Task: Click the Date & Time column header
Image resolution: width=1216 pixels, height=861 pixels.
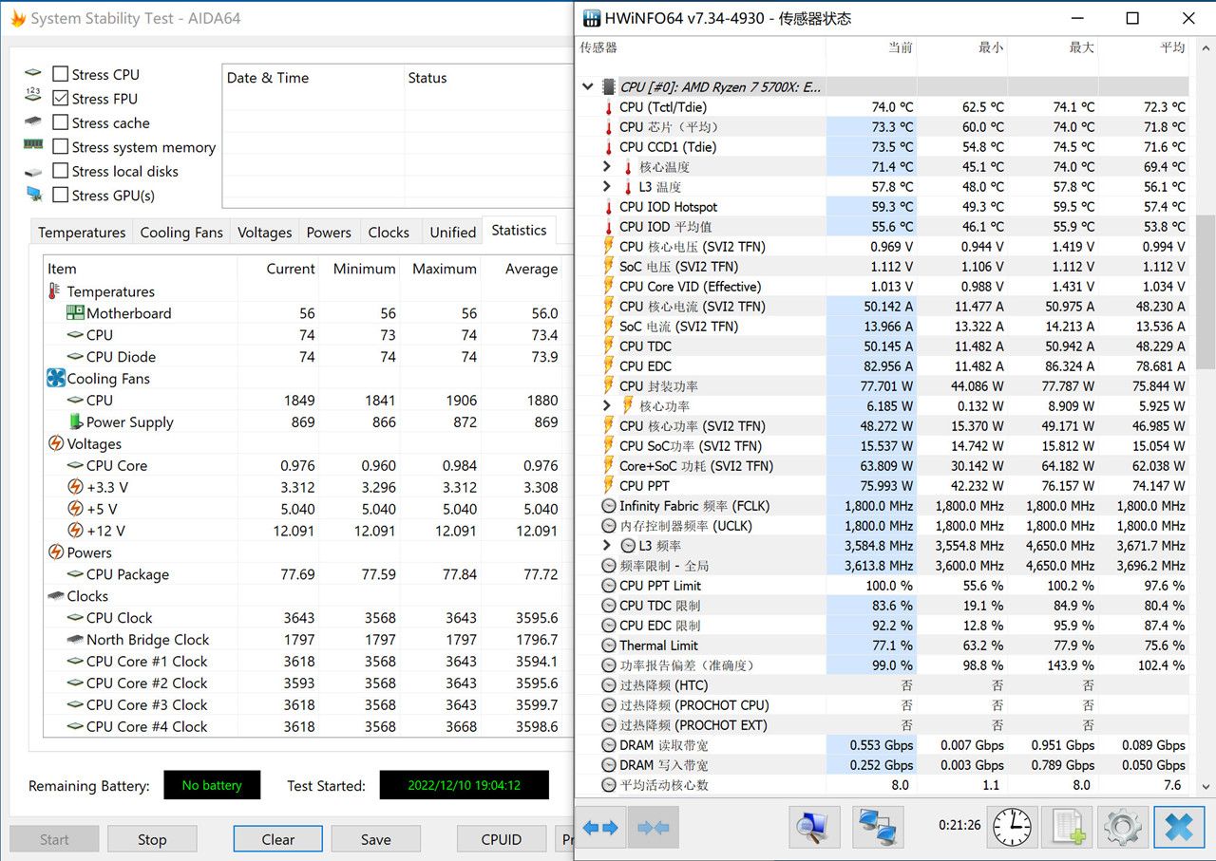Action: coord(313,78)
